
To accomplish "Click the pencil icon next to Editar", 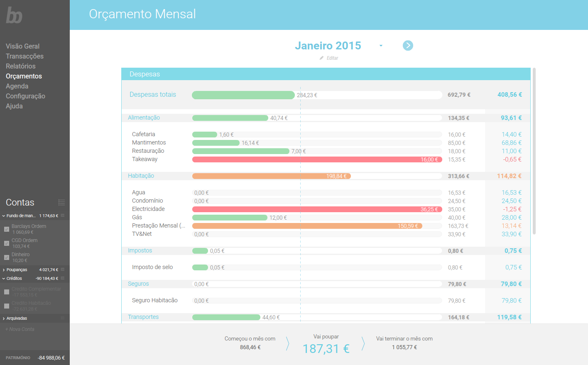I will [321, 58].
